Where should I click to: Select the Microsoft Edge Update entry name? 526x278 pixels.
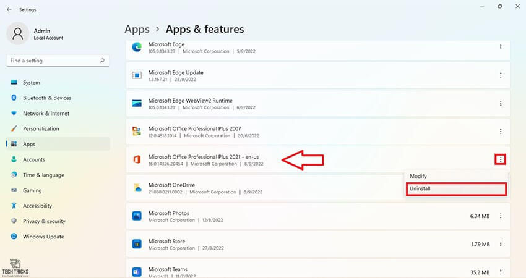click(176, 72)
